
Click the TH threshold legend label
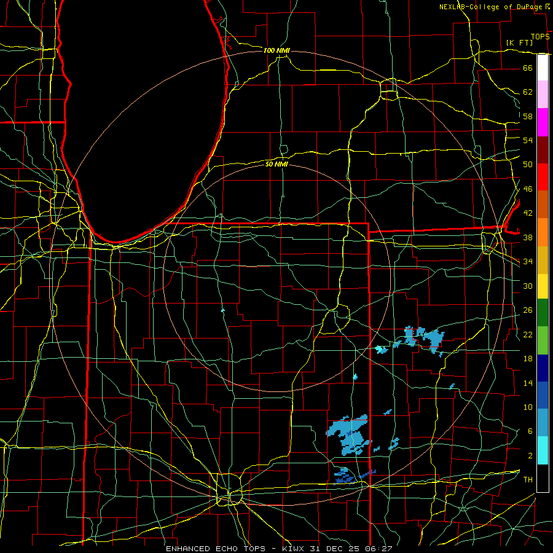[528, 480]
